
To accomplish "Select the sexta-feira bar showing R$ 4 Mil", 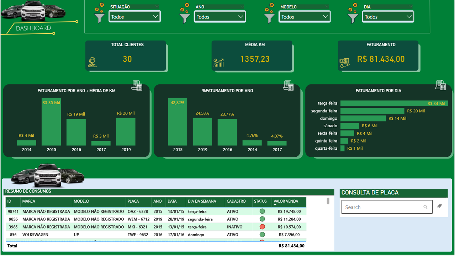I will (x=347, y=133).
